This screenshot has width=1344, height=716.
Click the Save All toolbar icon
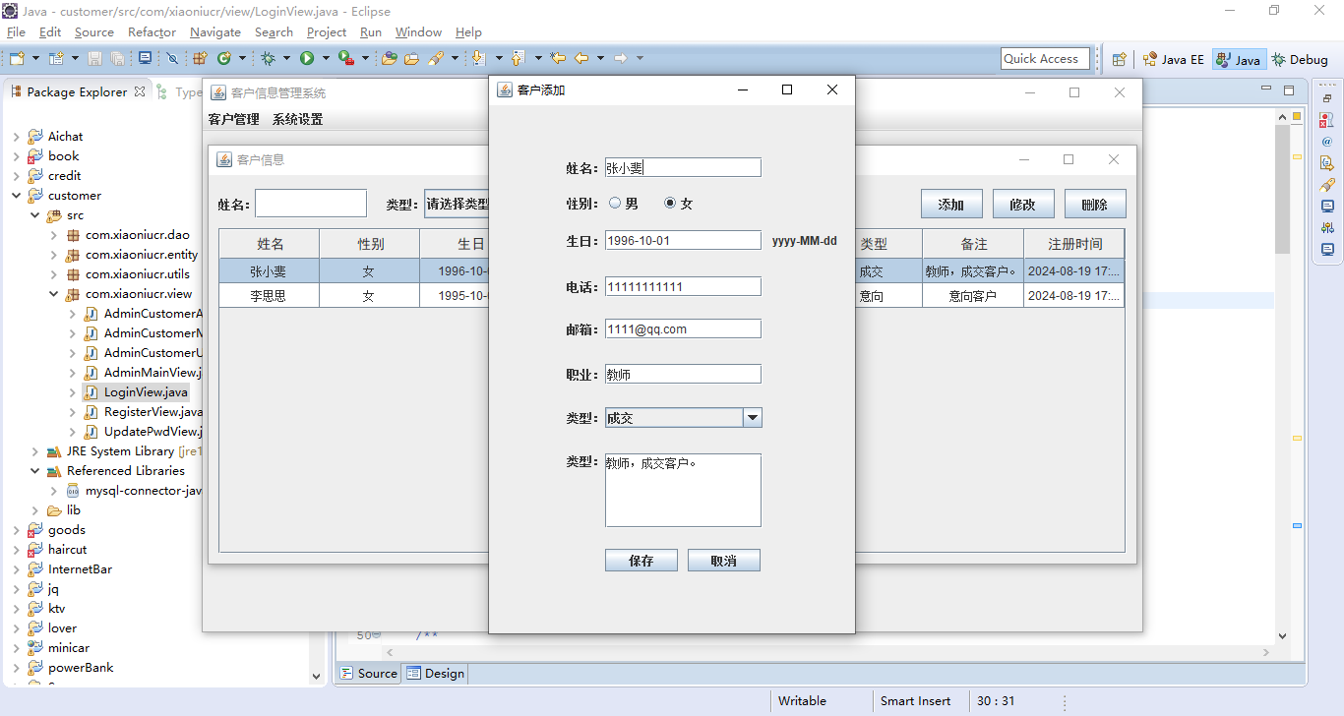click(x=117, y=59)
